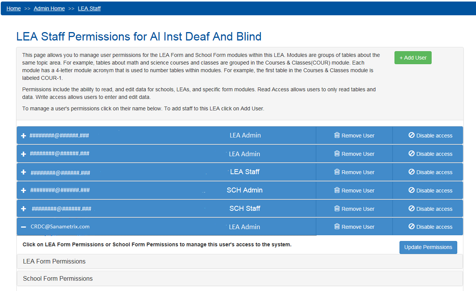Click the disable-access circle icon for LEA Staff
Viewport: 476px width, 291px height.
[412, 172]
